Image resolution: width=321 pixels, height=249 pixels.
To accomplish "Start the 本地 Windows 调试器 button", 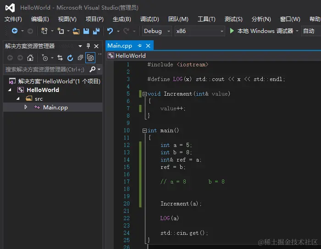I will [x=261, y=31].
